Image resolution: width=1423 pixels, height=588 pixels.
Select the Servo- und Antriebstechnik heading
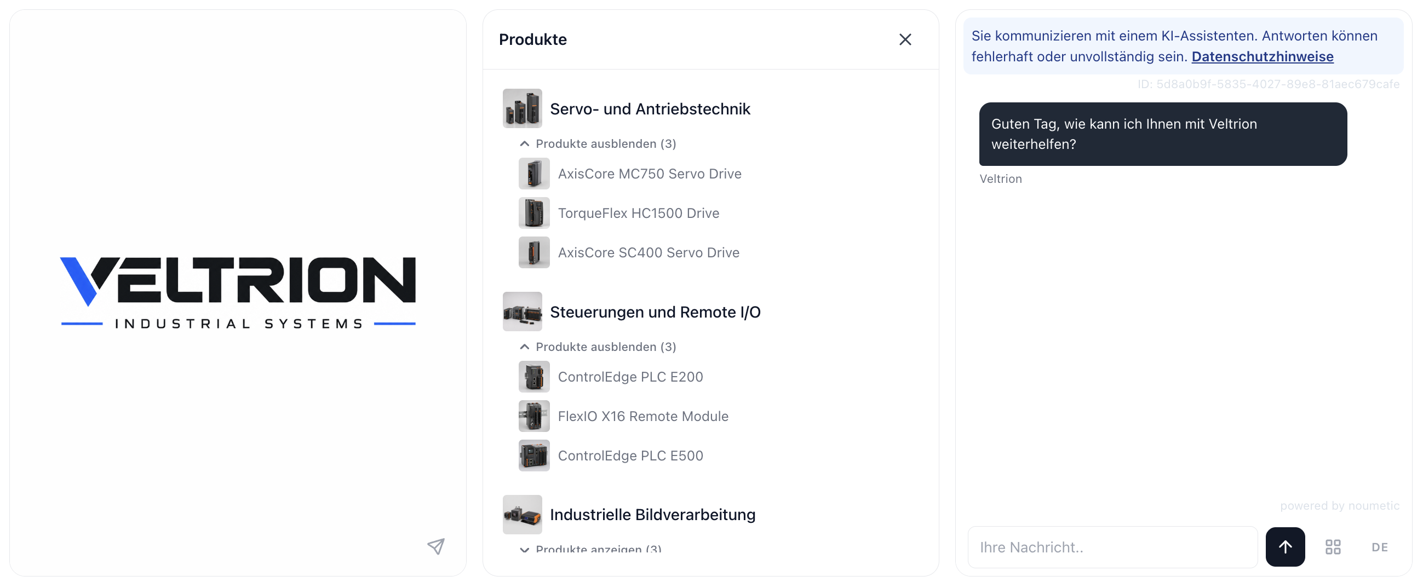tap(650, 109)
